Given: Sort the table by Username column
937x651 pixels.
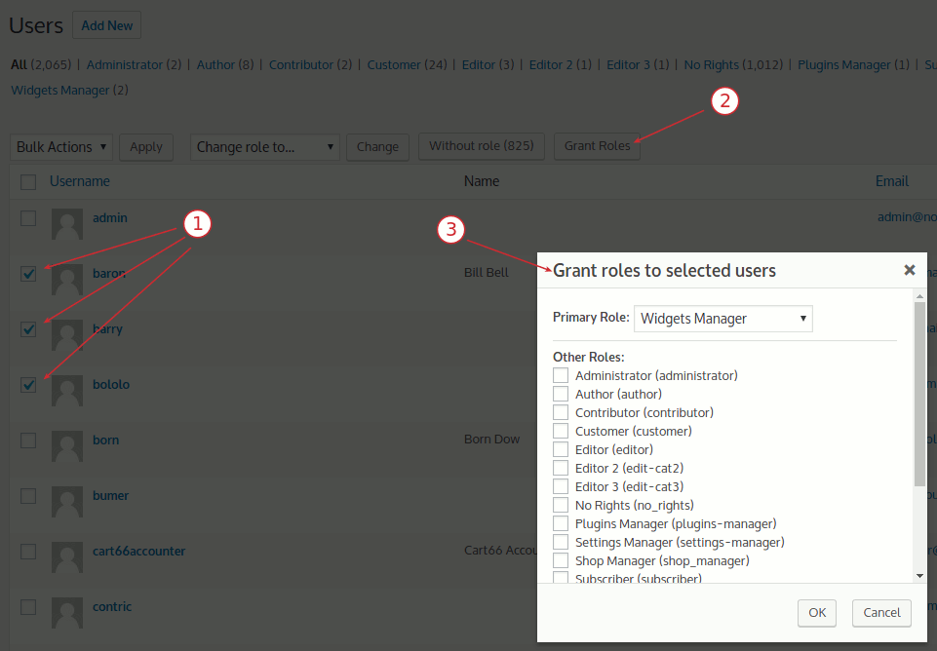Looking at the screenshot, I should [x=80, y=181].
